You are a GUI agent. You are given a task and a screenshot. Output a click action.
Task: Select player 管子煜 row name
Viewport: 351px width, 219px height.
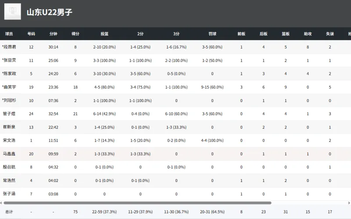[9, 114]
